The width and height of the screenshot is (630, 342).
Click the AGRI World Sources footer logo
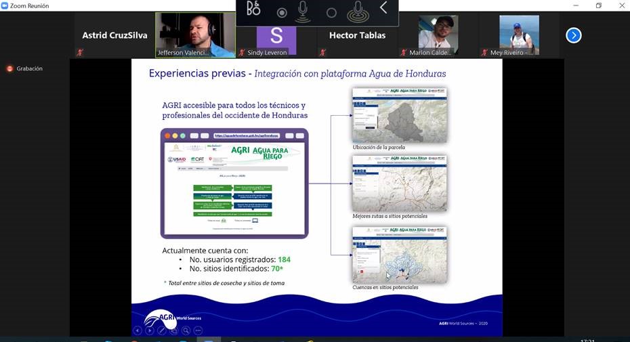tap(172, 319)
